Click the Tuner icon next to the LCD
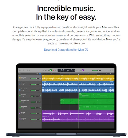The image size is (128, 138). click(x=77, y=70)
